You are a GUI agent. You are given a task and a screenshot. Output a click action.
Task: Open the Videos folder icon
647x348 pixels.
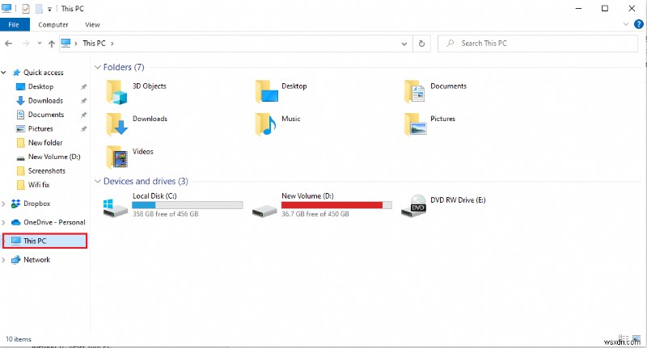116,157
